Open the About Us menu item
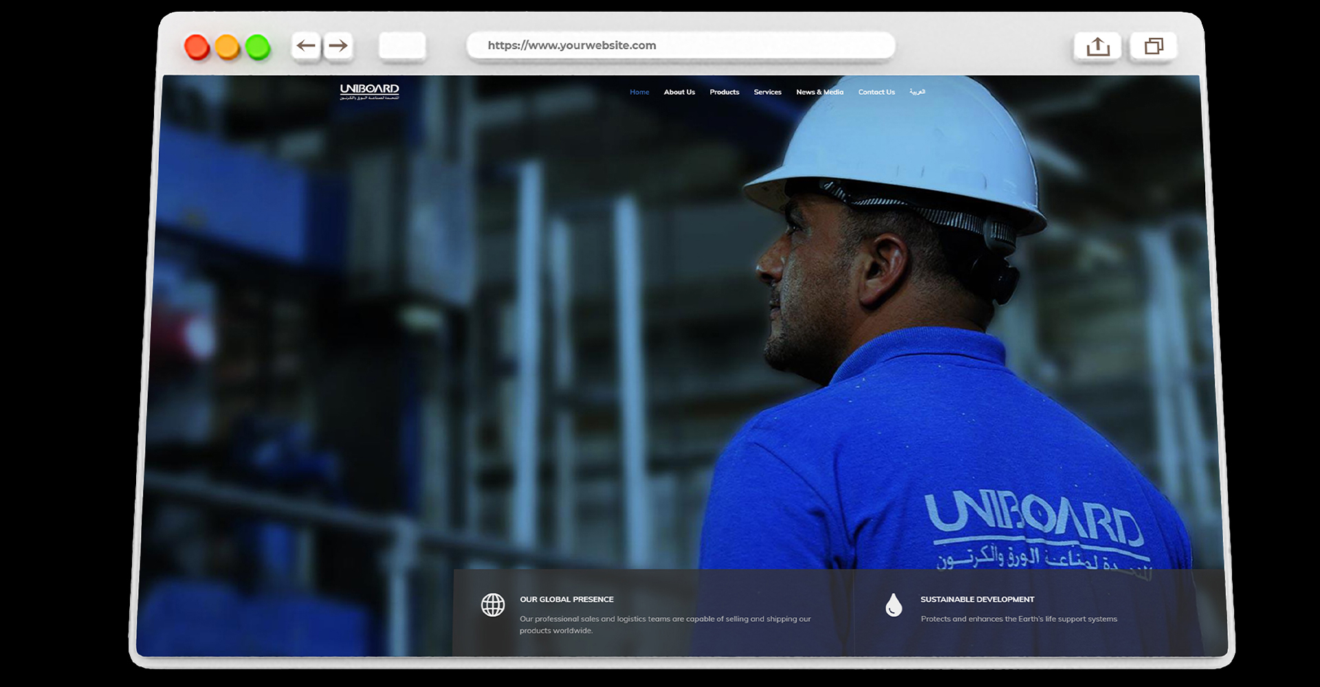Image resolution: width=1320 pixels, height=687 pixels. click(x=679, y=92)
